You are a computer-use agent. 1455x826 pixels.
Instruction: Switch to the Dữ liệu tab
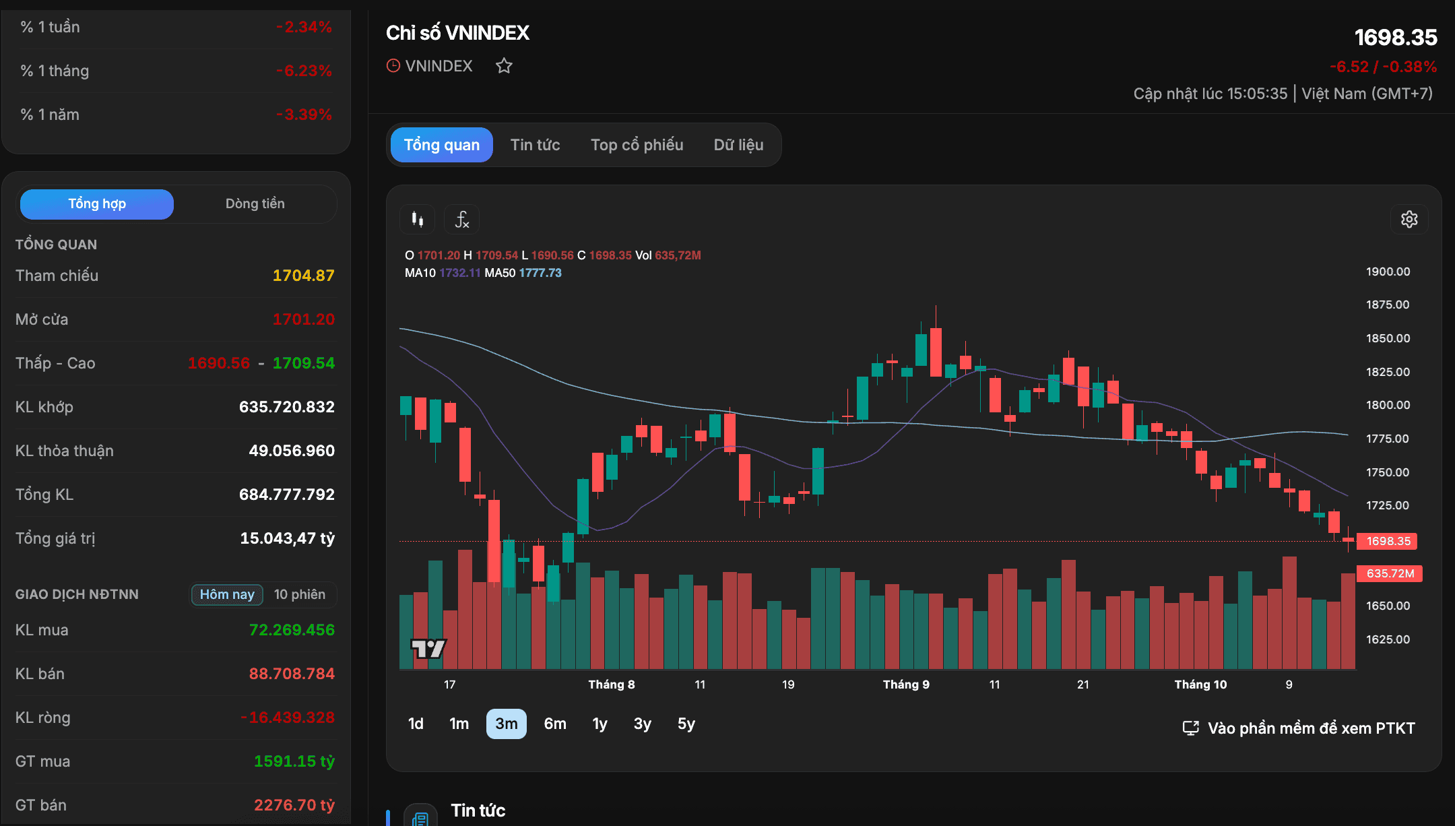click(x=739, y=145)
